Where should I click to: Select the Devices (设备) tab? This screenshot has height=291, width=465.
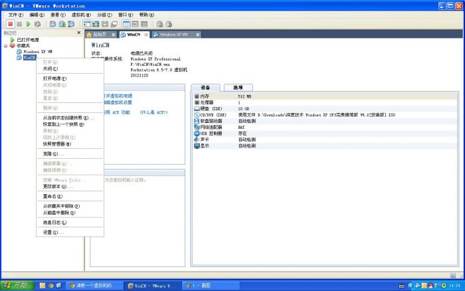(205, 88)
